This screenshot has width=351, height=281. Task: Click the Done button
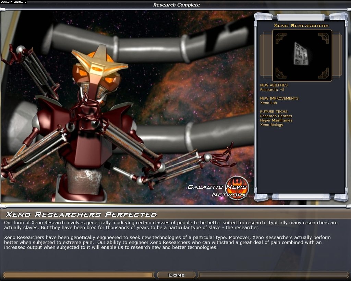point(176,274)
